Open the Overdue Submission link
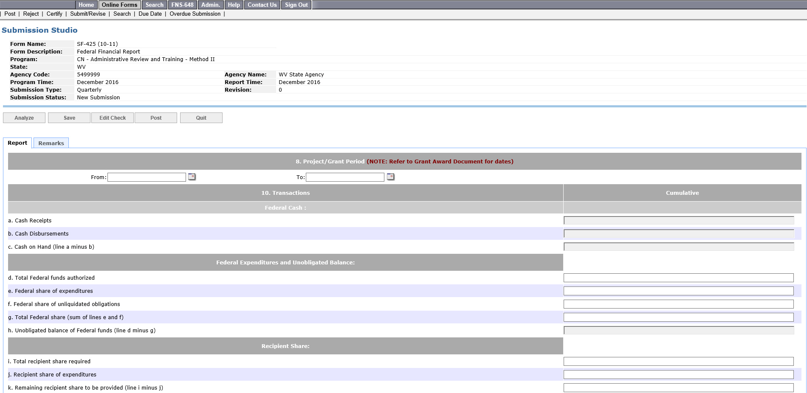The height and width of the screenshot is (393, 807). (195, 14)
